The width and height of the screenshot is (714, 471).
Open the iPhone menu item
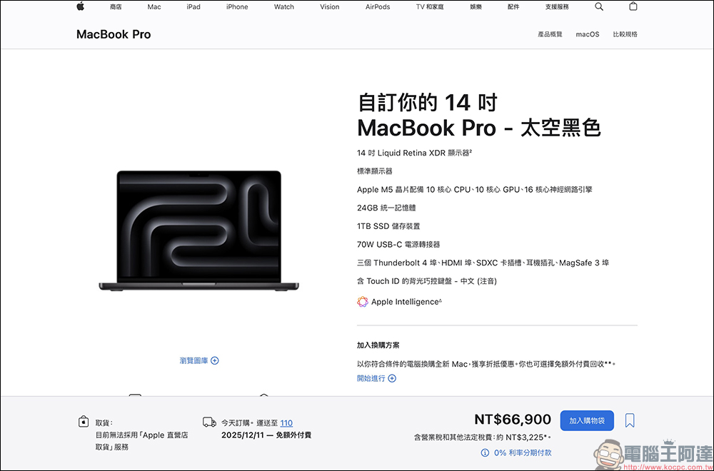pos(237,6)
